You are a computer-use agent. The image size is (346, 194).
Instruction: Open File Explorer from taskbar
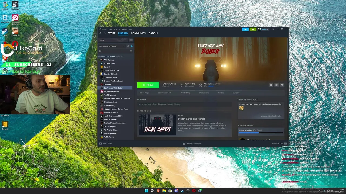click(164, 191)
